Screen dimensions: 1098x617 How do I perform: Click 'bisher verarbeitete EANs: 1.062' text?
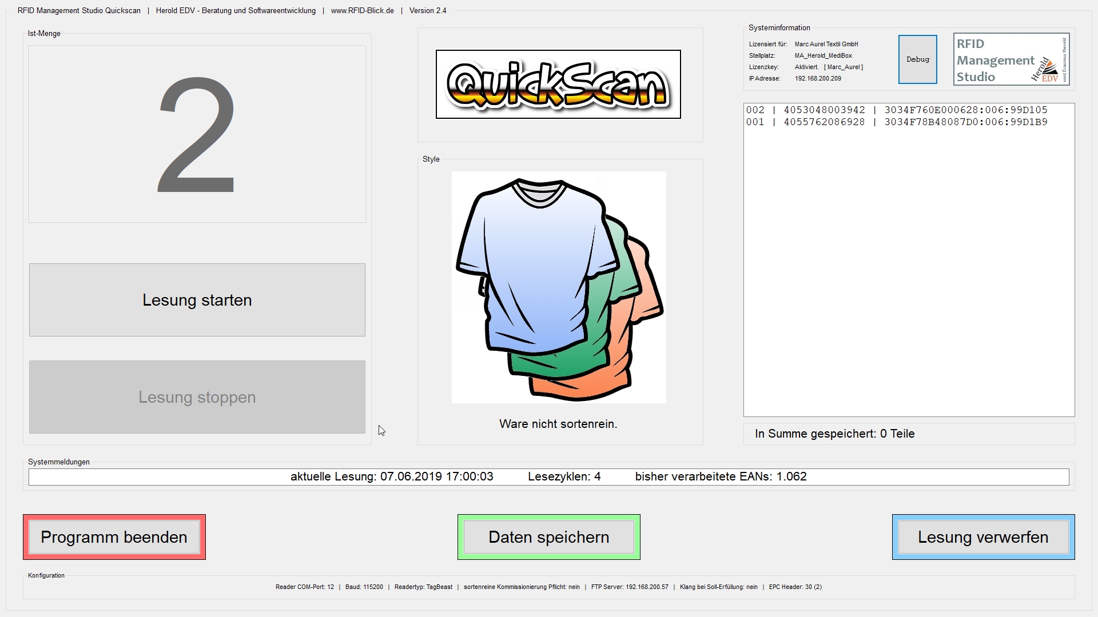(x=721, y=476)
